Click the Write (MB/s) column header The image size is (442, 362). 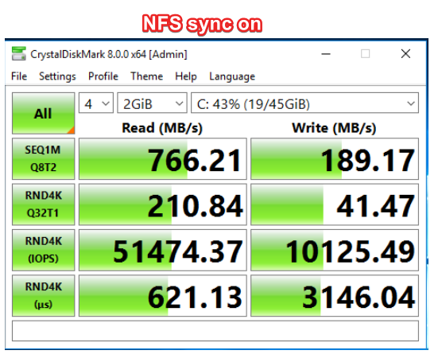pyautogui.click(x=334, y=128)
